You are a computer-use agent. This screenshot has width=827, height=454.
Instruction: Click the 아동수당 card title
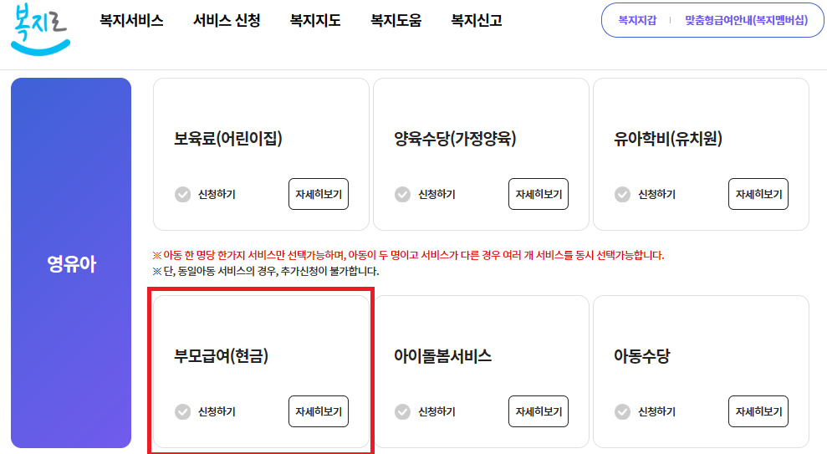642,356
